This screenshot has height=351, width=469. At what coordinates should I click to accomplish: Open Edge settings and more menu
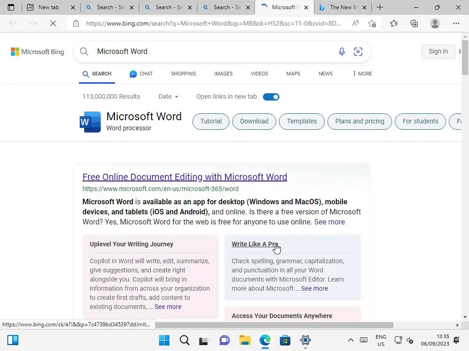456,23
